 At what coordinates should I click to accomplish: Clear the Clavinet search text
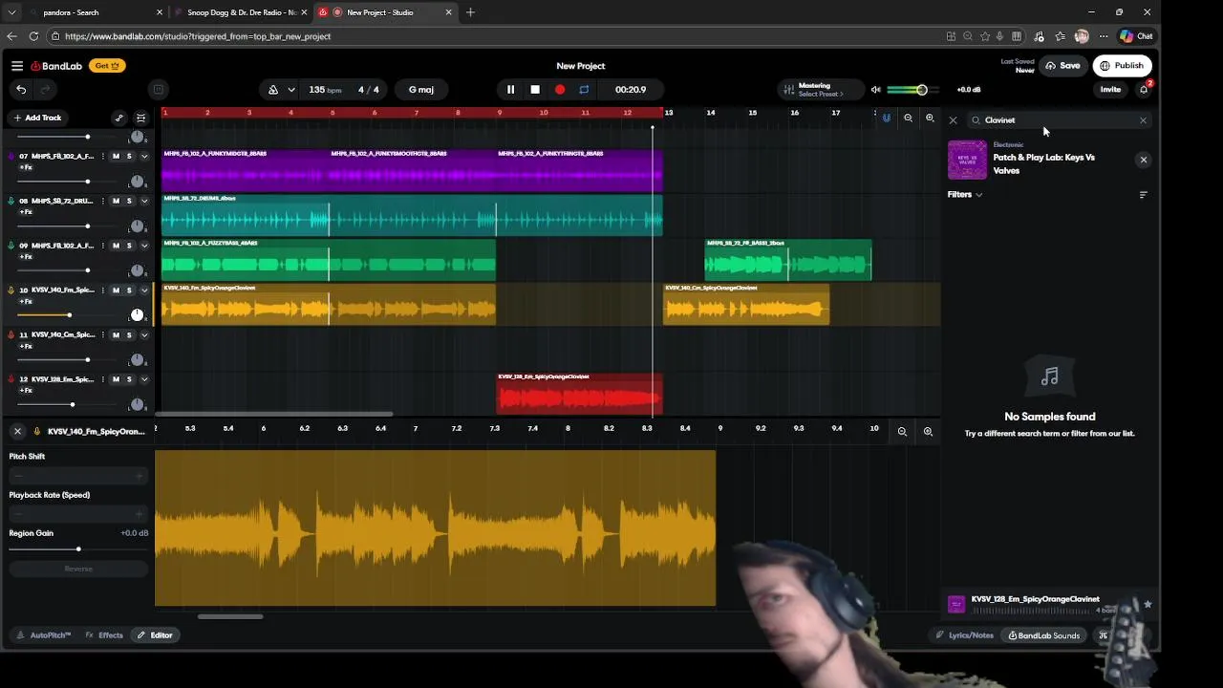1143,120
